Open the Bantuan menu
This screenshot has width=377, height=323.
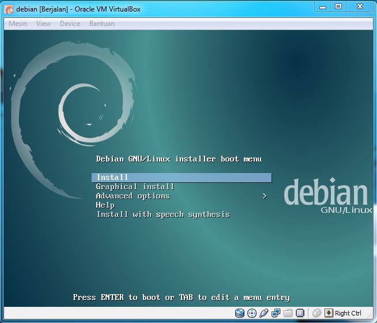102,24
